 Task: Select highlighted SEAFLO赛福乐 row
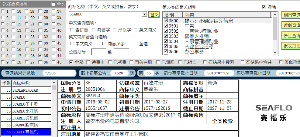pos(26,132)
